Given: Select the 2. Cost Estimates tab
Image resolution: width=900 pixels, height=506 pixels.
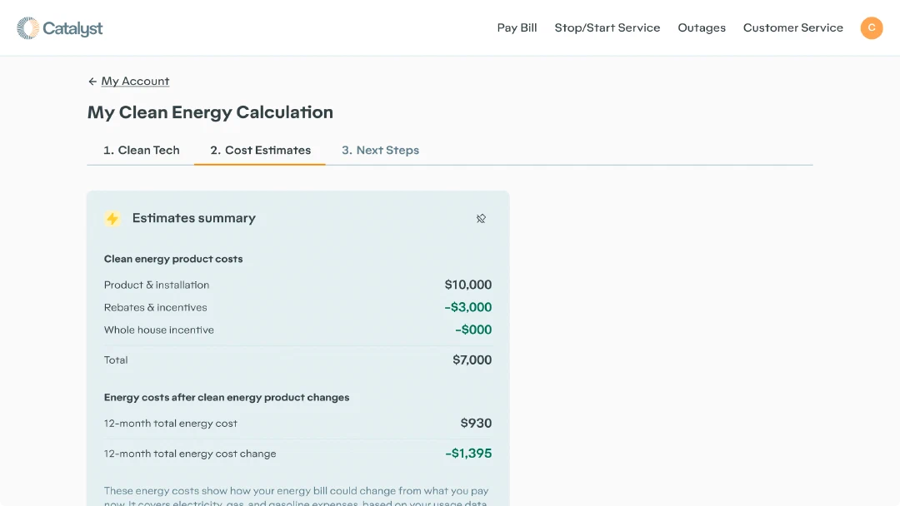Looking at the screenshot, I should (260, 150).
